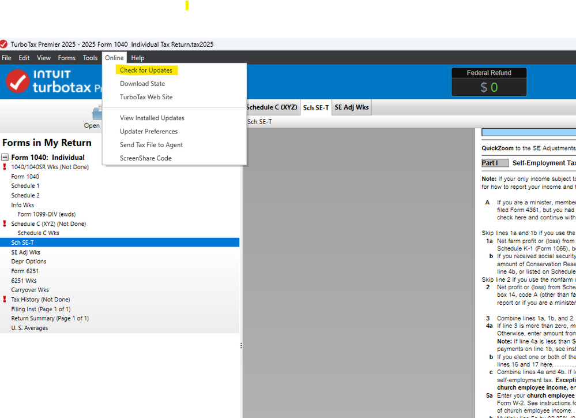Click the TurboTax checkmark icon in the title bar
This screenshot has height=418, width=576.
pyautogui.click(x=3, y=44)
